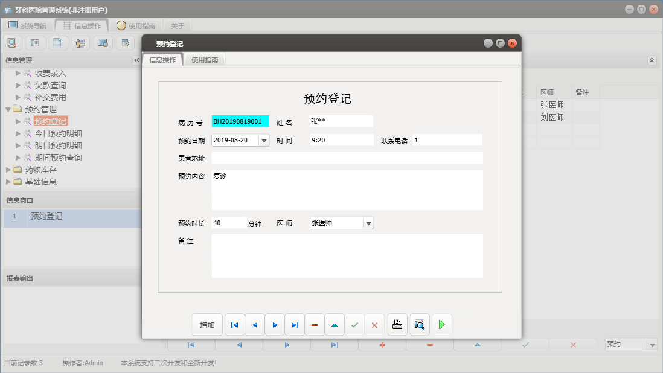Screen dimensions: 663x373
Task: Click the 增加 button to add a record
Action: click(207, 324)
